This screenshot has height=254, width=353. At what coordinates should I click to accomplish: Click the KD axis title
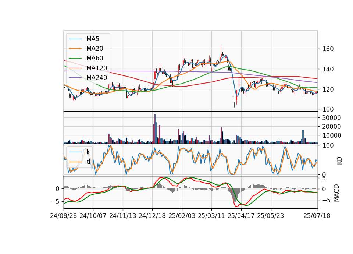(x=339, y=161)
